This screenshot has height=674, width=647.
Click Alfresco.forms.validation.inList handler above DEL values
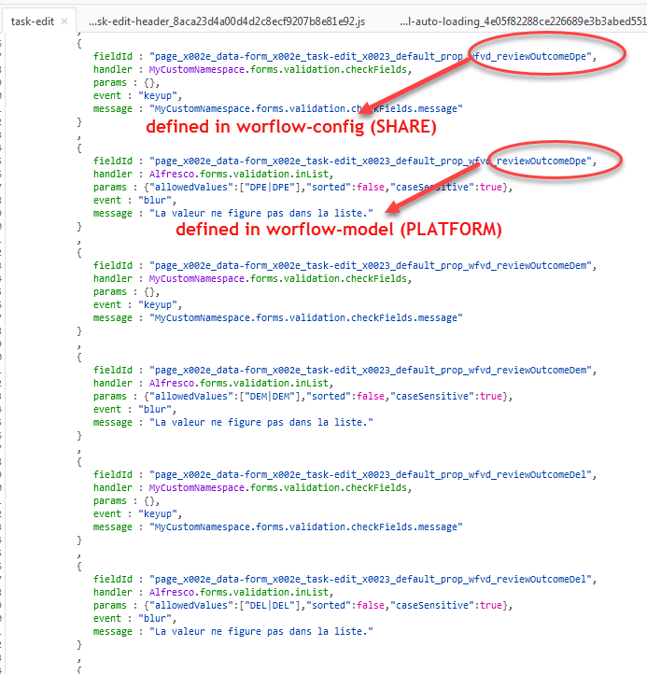coord(240,592)
